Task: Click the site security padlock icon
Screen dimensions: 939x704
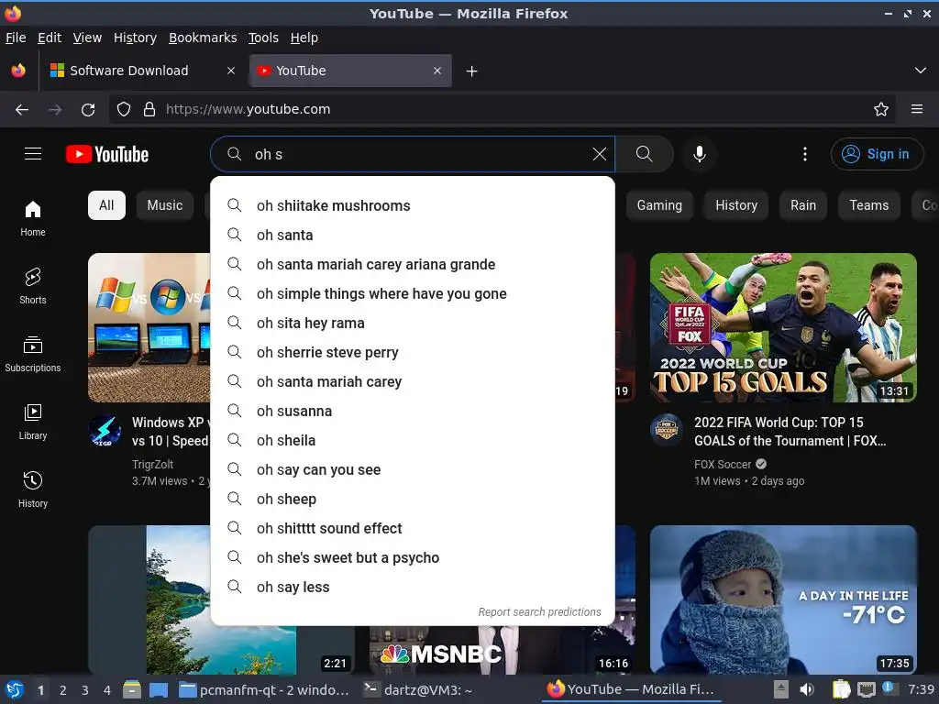Action: pyautogui.click(x=149, y=110)
